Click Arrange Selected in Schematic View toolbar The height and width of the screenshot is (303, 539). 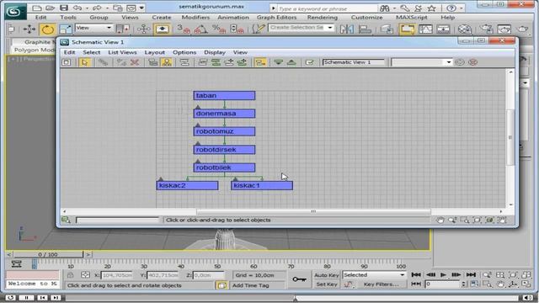click(x=216, y=62)
